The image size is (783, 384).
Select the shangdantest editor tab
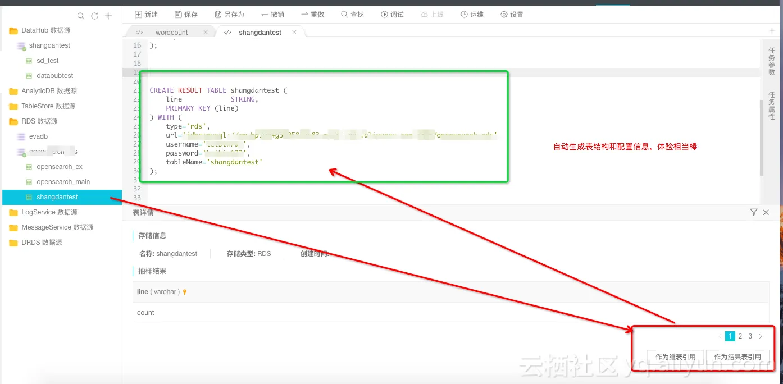tap(260, 33)
